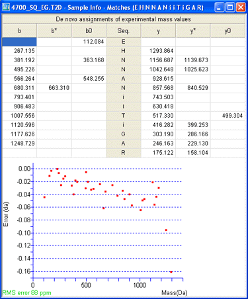Click the 'De novo assignments' table heading

click(123, 19)
